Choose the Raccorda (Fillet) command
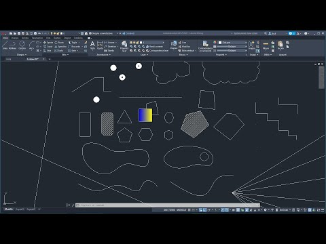 [x=74, y=47]
